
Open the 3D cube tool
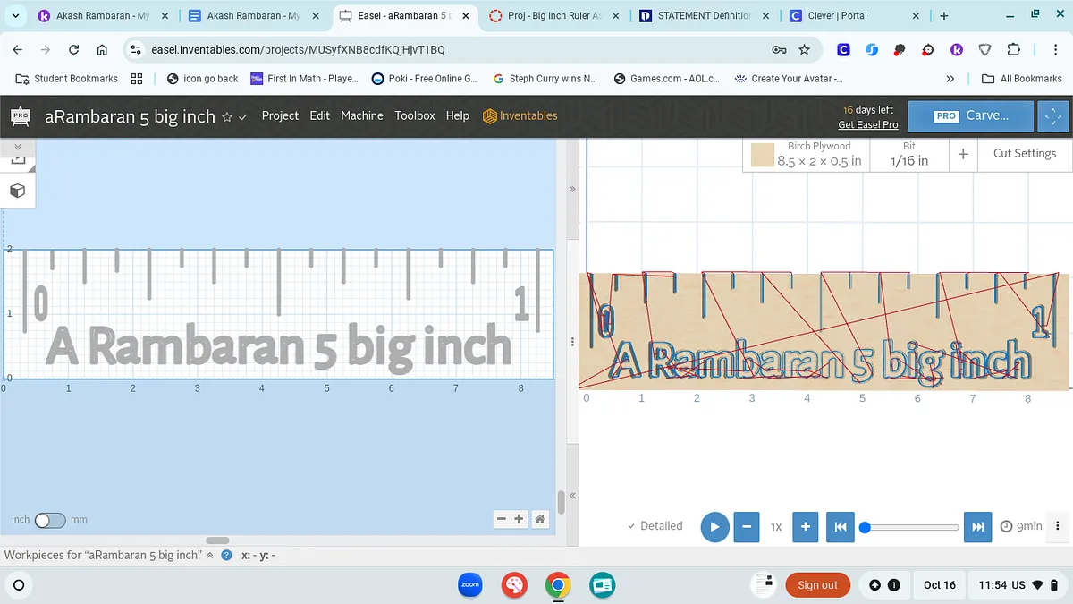coord(17,191)
